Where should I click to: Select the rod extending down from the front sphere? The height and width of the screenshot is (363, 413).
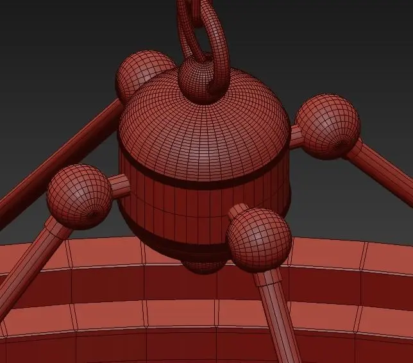coord(278,316)
